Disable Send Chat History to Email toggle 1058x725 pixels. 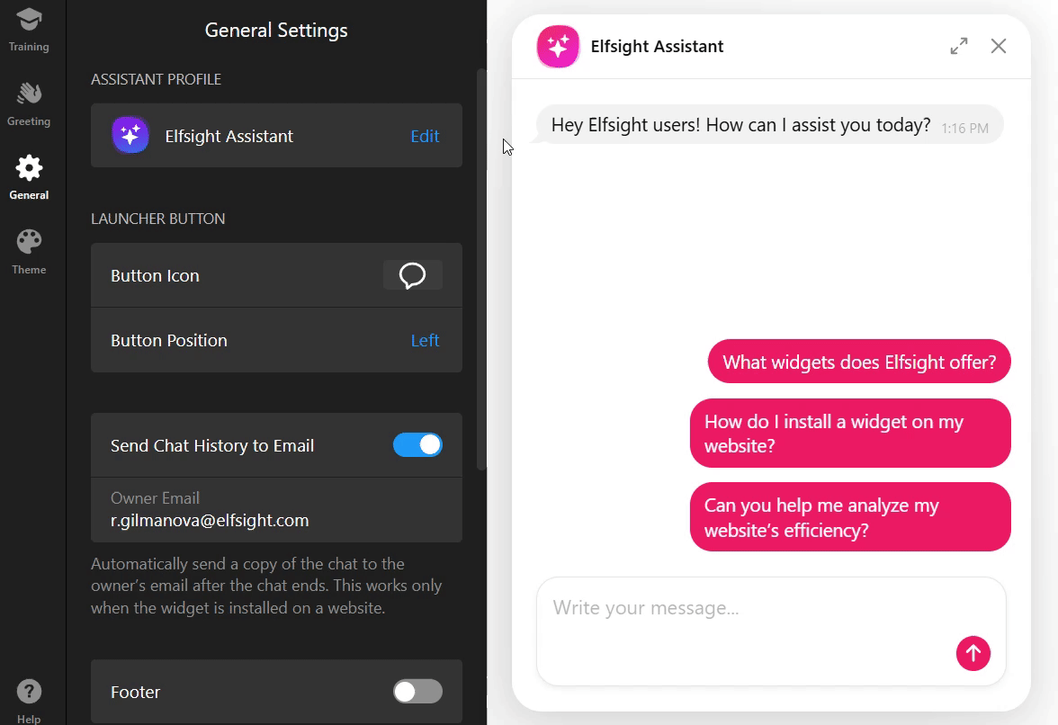pyautogui.click(x=417, y=445)
